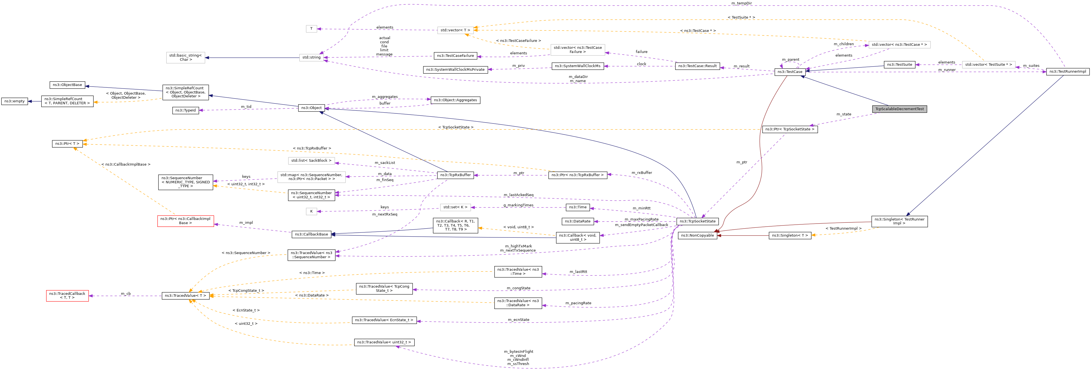Open the ns3::ObjectBase node
The width and height of the screenshot is (1091, 370).
pyautogui.click(x=68, y=85)
